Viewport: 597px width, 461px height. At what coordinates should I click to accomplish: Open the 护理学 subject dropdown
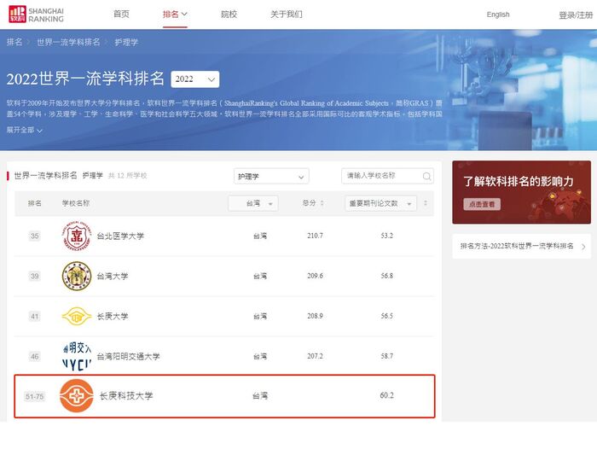271,177
